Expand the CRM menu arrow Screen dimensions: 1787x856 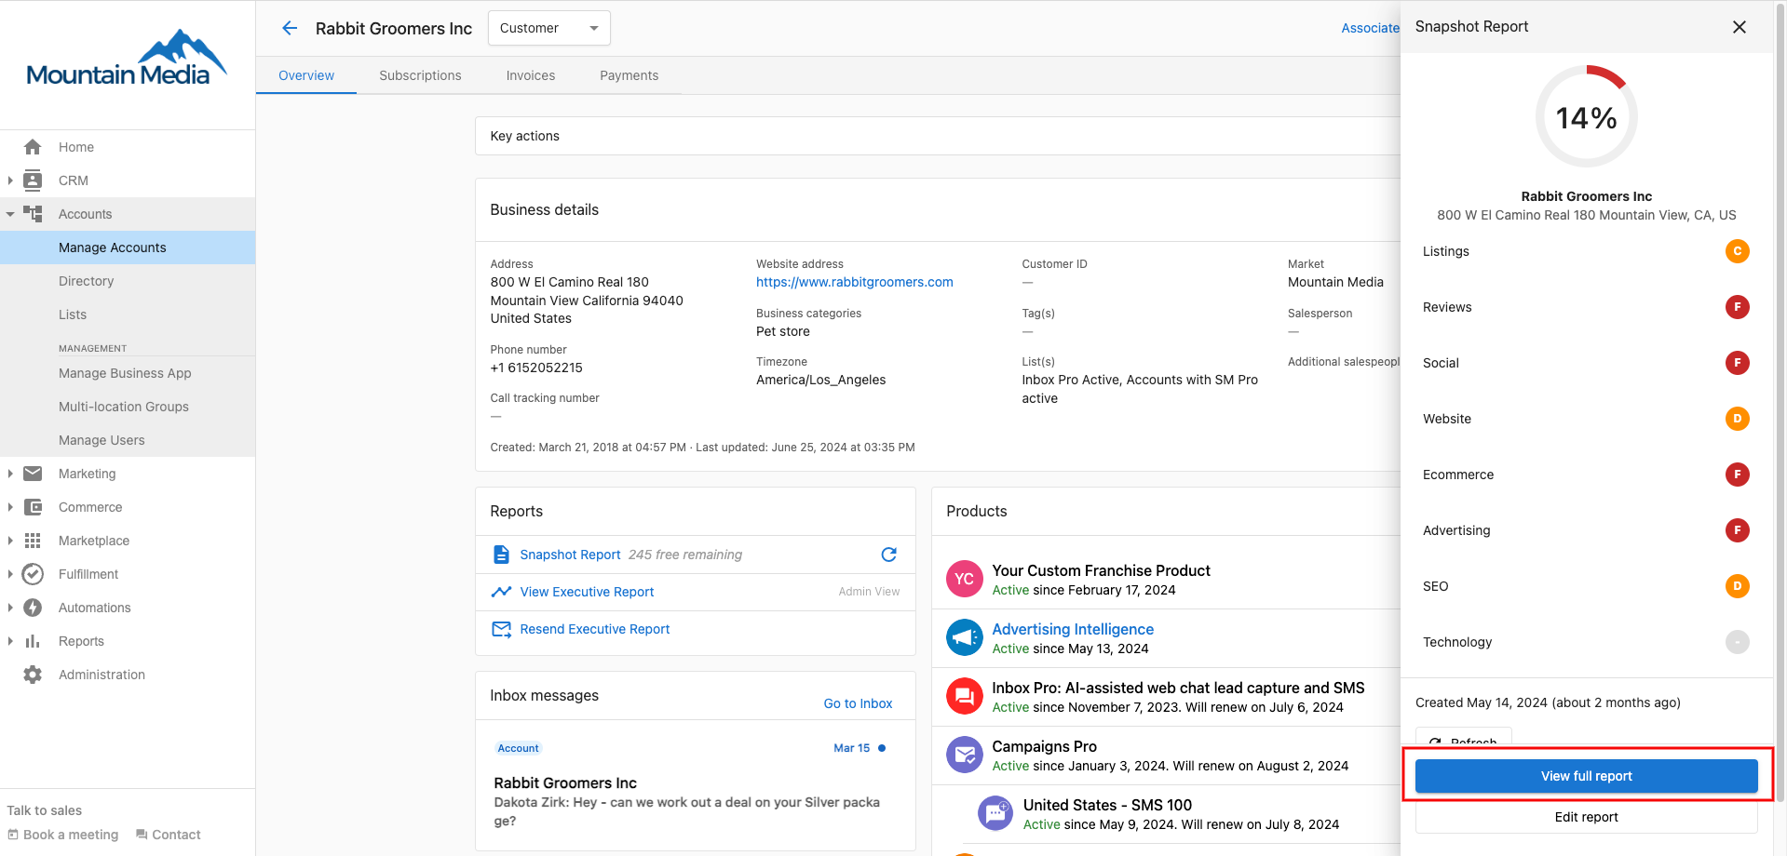10,181
